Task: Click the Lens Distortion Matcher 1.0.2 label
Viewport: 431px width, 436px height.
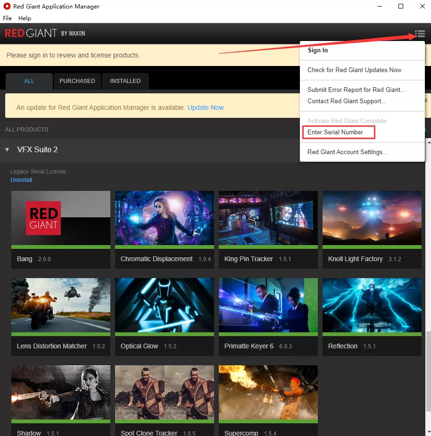Action: click(61, 346)
